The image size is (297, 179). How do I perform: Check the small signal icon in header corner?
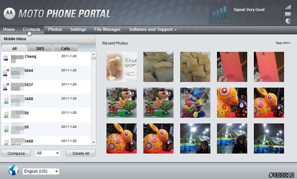[288, 7]
